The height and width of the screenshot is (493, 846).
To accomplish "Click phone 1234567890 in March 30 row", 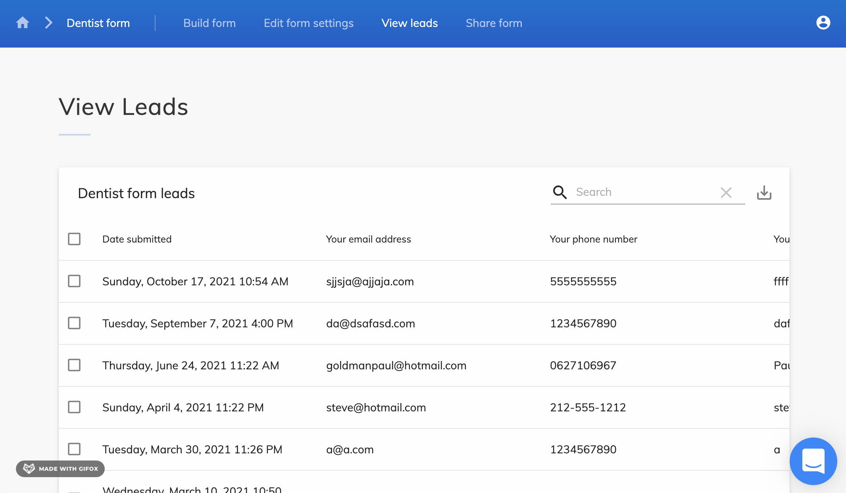I will [583, 449].
